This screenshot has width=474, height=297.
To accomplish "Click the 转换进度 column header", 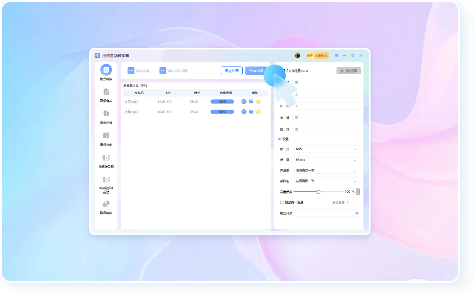I will click(x=226, y=93).
